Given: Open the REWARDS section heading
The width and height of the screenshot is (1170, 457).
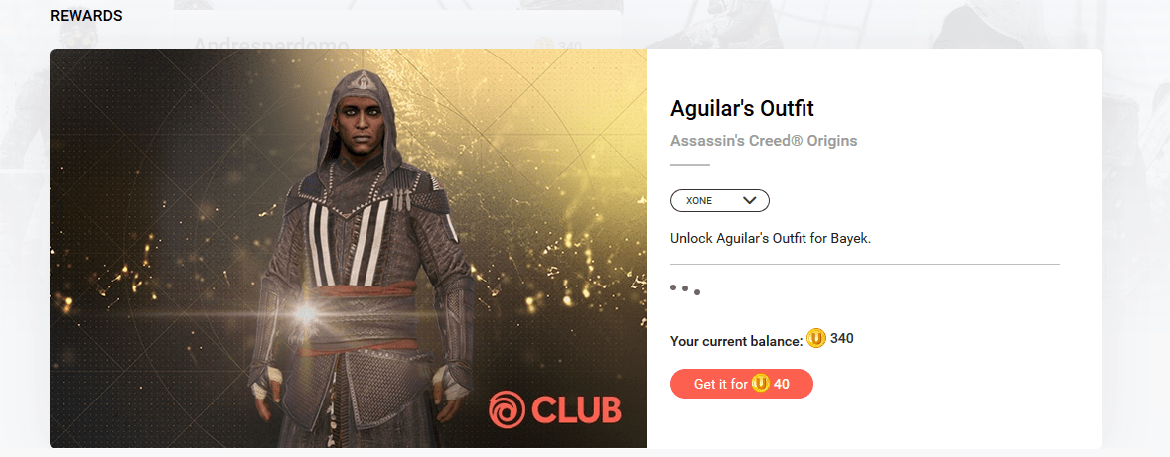Looking at the screenshot, I should [x=86, y=16].
